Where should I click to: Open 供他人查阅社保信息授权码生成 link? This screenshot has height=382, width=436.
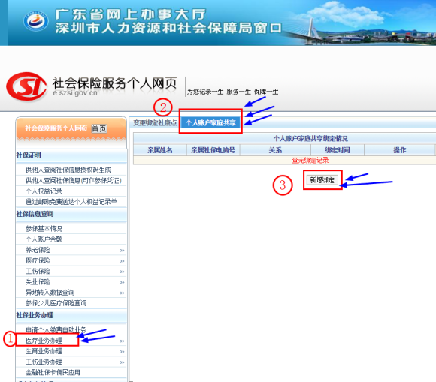(x=68, y=170)
